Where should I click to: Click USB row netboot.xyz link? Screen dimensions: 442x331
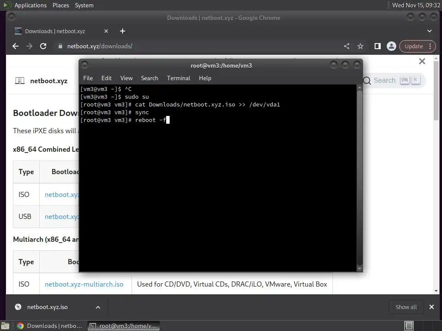pos(62,216)
